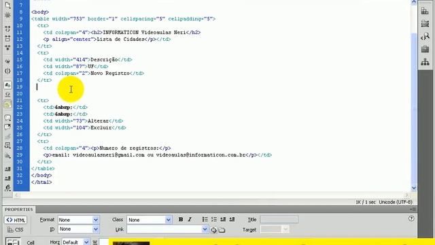Open the topmost collapsed panel icon on right dock
The width and height of the screenshot is (435, 245).
(425, 11)
